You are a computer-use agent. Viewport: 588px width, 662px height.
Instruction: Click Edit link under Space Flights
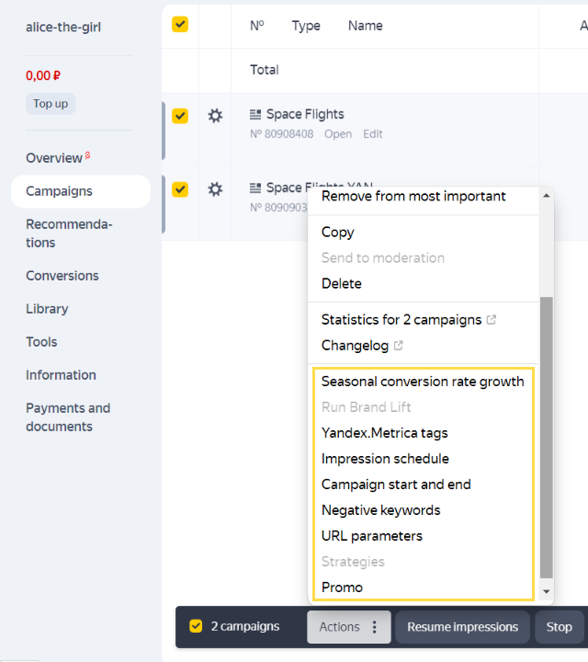pyautogui.click(x=372, y=134)
